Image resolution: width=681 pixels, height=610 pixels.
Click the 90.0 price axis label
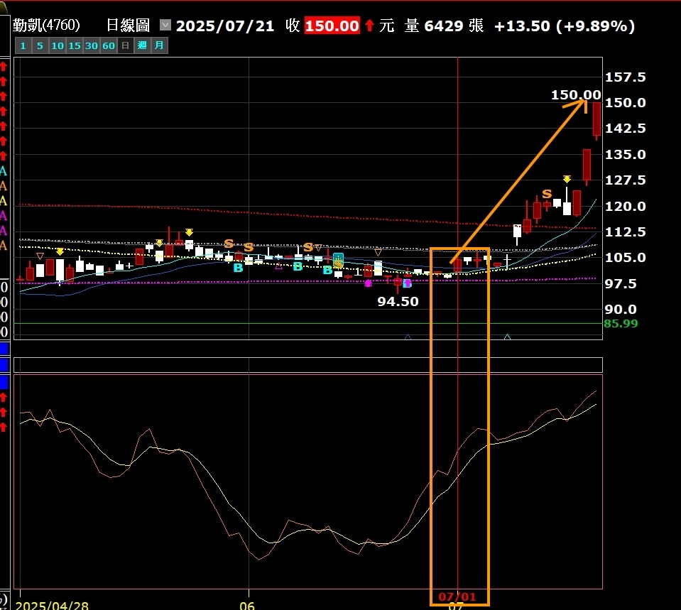click(x=621, y=310)
